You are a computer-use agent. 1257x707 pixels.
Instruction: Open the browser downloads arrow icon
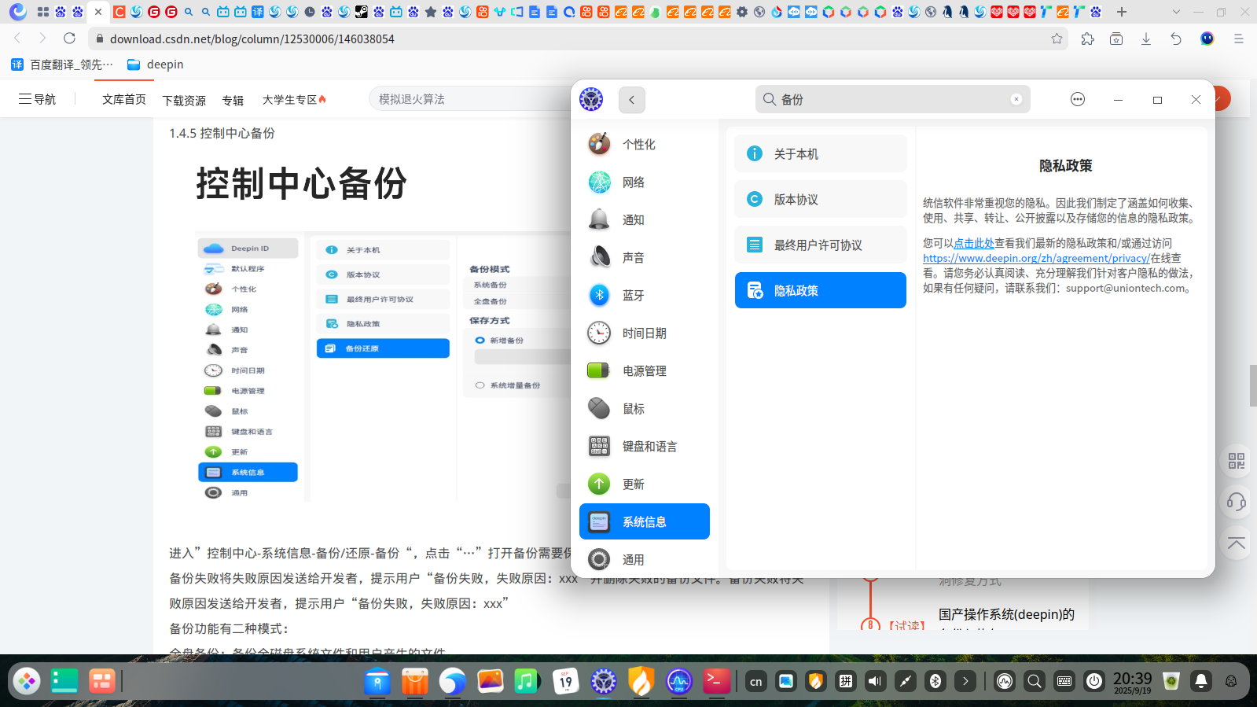[x=1146, y=39]
